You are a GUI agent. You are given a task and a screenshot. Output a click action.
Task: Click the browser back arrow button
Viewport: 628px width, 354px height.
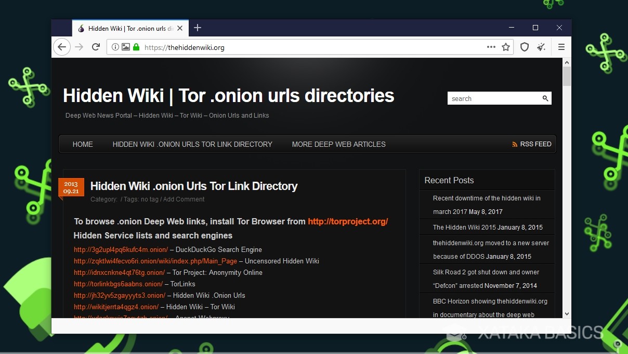tap(62, 47)
